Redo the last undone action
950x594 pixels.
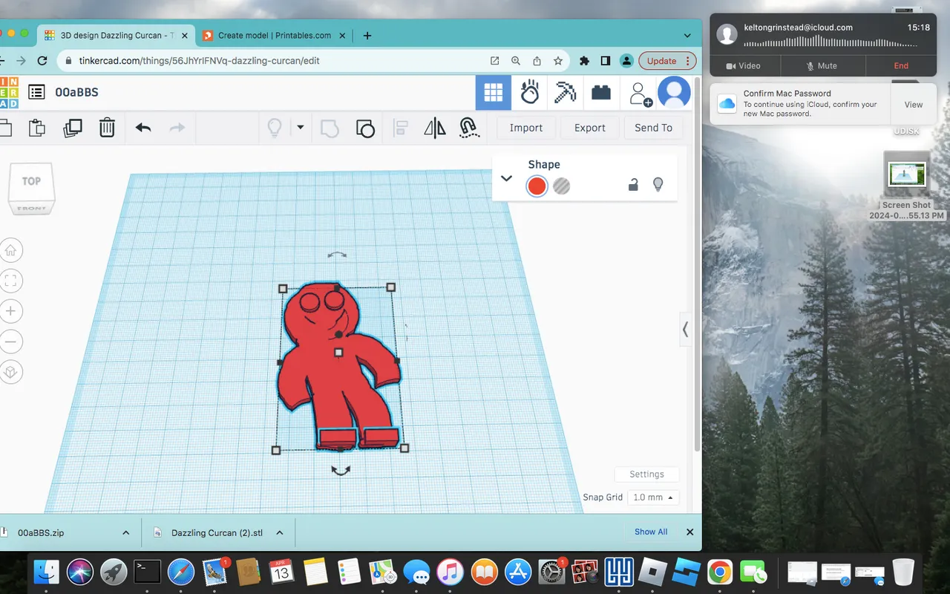177,128
